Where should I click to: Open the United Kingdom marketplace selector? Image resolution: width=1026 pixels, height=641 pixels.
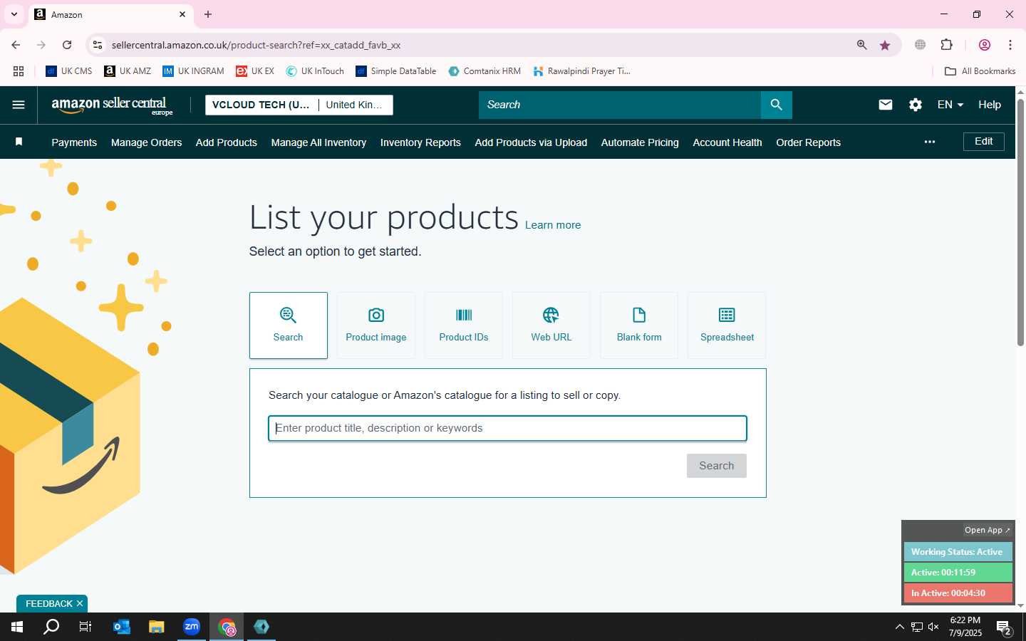(x=354, y=105)
